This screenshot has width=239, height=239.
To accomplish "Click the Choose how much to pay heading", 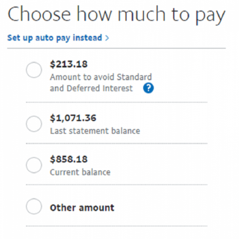I will point(117,13).
